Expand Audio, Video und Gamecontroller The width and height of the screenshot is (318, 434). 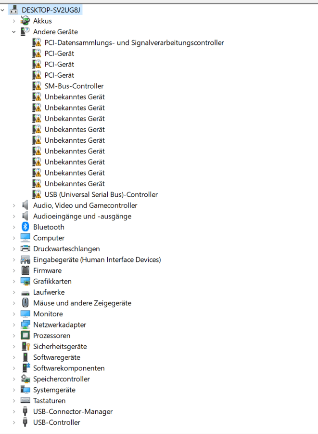(14, 205)
